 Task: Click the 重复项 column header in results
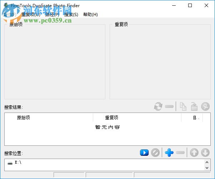(x=137, y=118)
